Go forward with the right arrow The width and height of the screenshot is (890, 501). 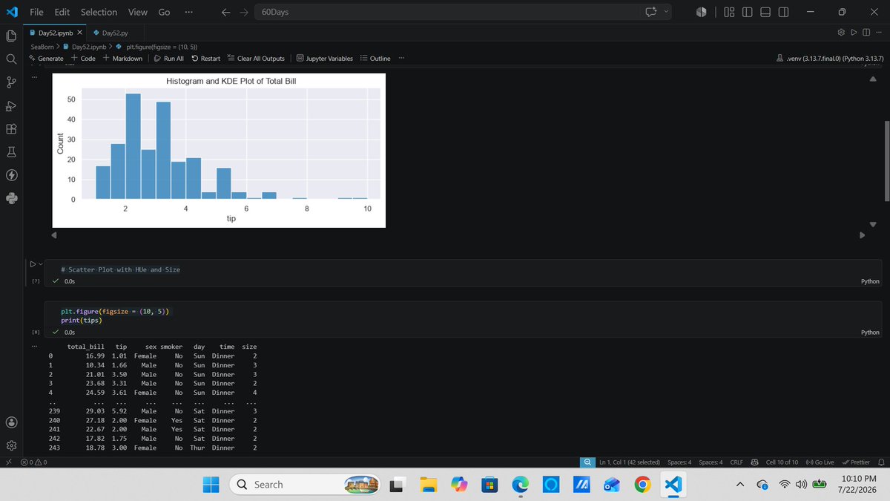[244, 12]
